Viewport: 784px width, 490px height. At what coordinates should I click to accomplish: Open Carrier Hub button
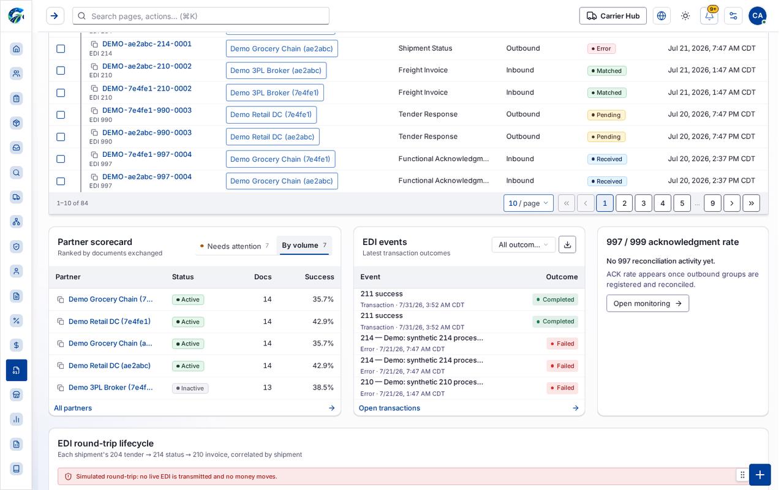click(613, 16)
